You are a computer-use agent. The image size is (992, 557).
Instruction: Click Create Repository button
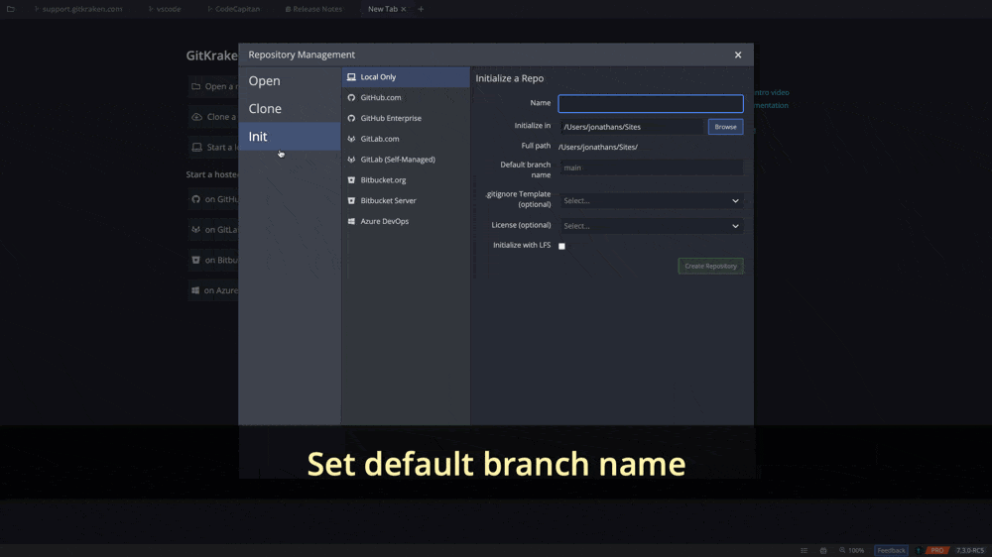[x=710, y=266]
